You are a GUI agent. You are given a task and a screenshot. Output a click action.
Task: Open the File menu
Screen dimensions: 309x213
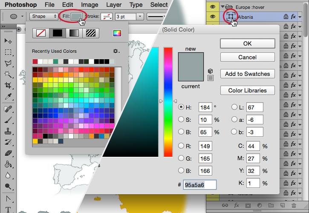pyautogui.click(x=49, y=5)
